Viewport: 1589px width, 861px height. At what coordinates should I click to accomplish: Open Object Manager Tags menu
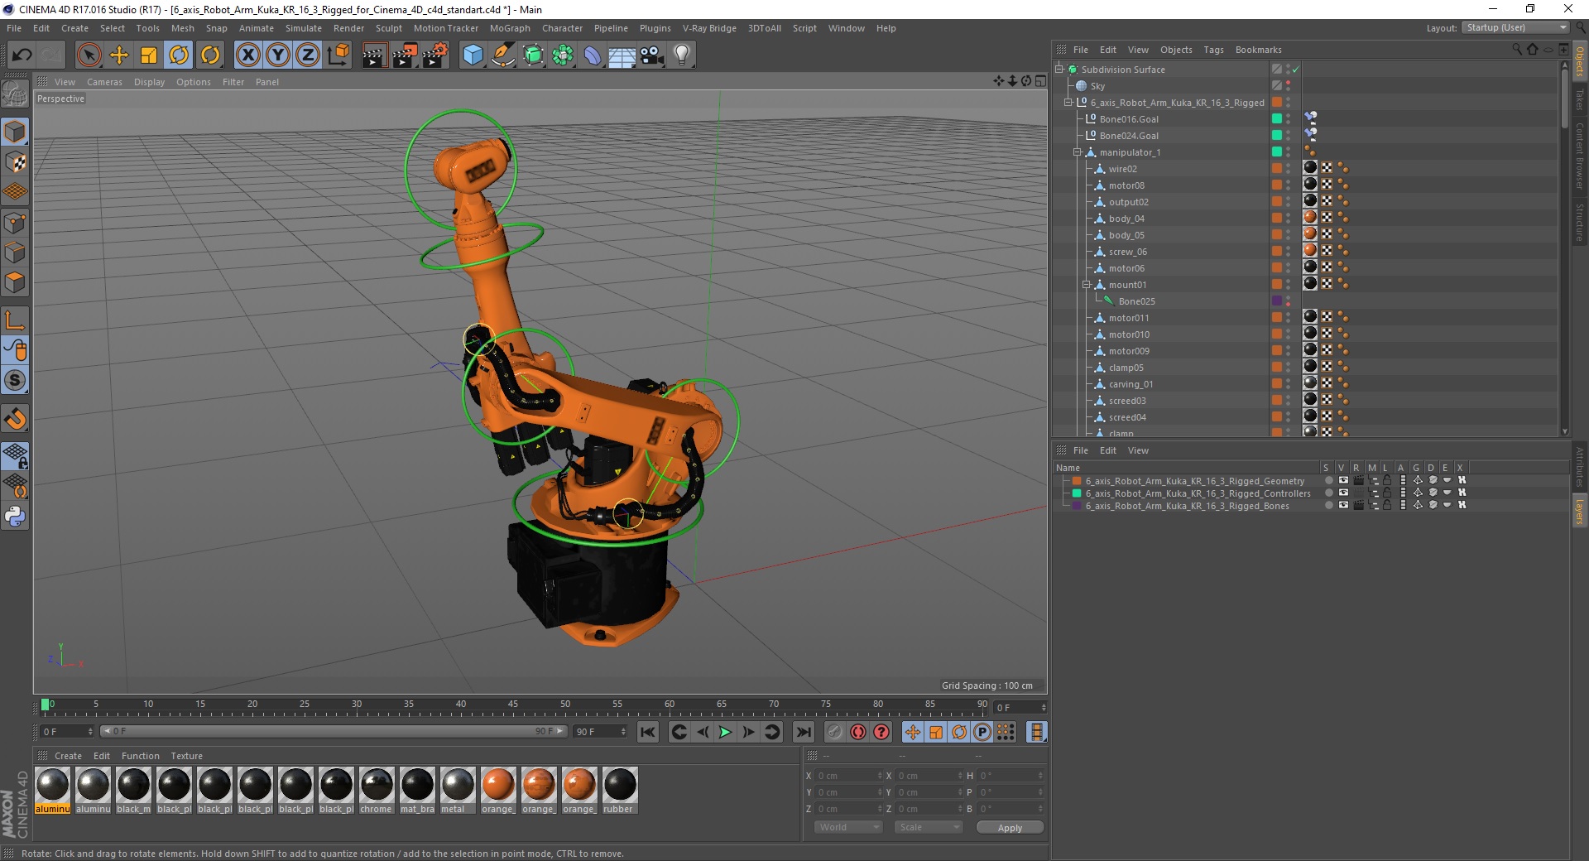point(1213,50)
